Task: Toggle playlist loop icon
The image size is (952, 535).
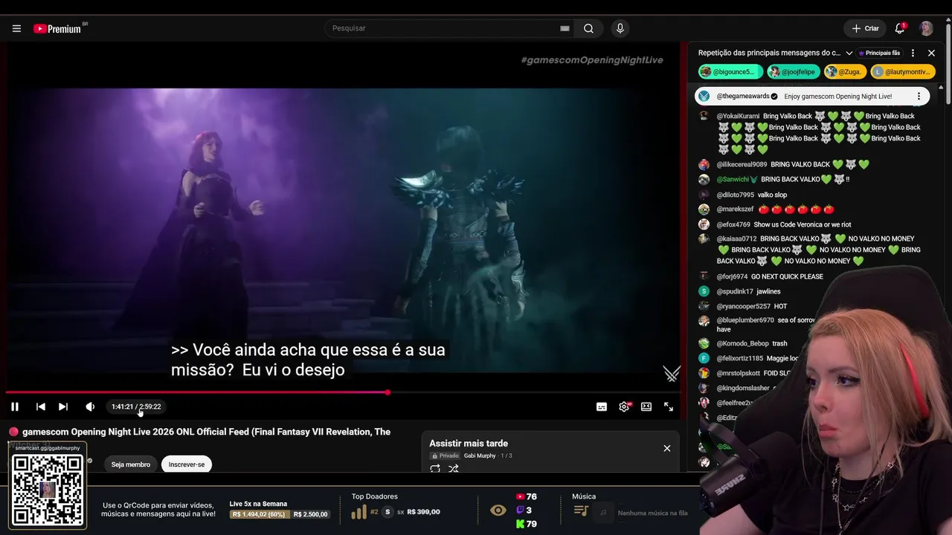Action: pos(435,468)
